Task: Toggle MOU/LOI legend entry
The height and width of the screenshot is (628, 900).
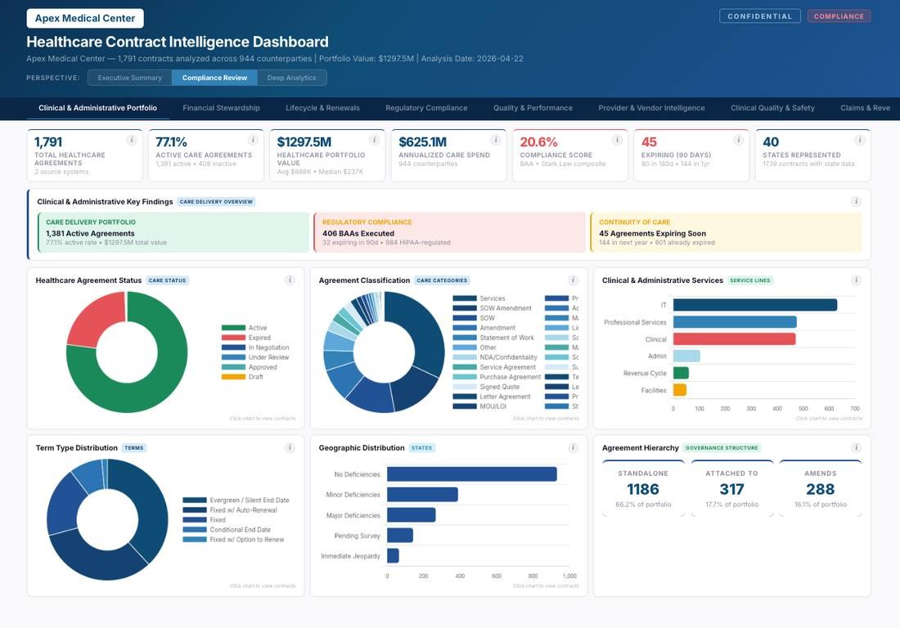Action: [479, 406]
